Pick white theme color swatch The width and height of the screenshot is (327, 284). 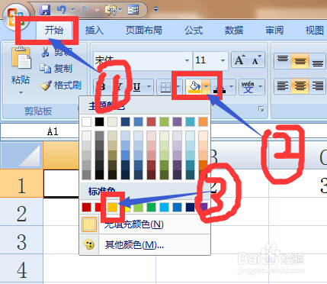click(x=86, y=121)
